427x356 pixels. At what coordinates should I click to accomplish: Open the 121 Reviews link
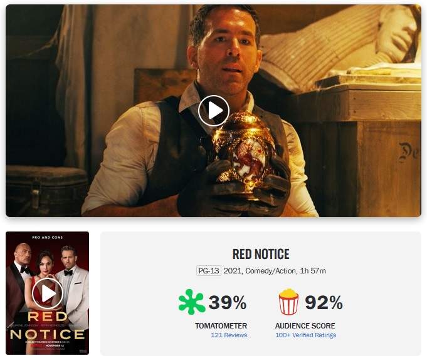tap(229, 335)
